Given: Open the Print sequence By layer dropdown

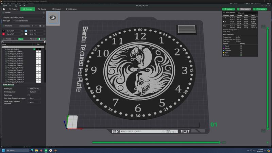Looking at the screenshot, I should tap(34, 92).
